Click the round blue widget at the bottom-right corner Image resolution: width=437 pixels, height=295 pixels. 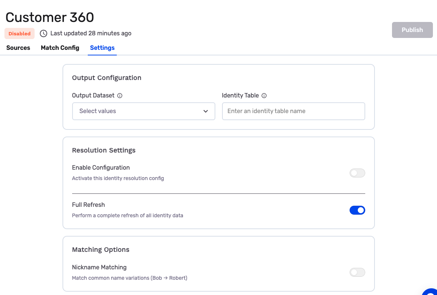(431, 291)
